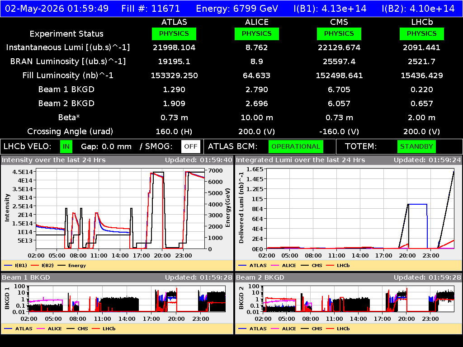
Task: Click CMS Beam 1 BKGD value 6.705
Action: [339, 89]
